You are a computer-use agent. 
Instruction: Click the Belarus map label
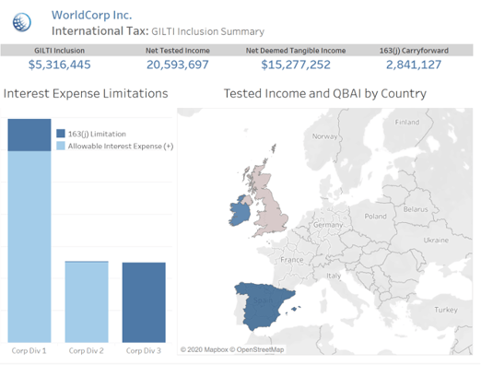tap(416, 209)
